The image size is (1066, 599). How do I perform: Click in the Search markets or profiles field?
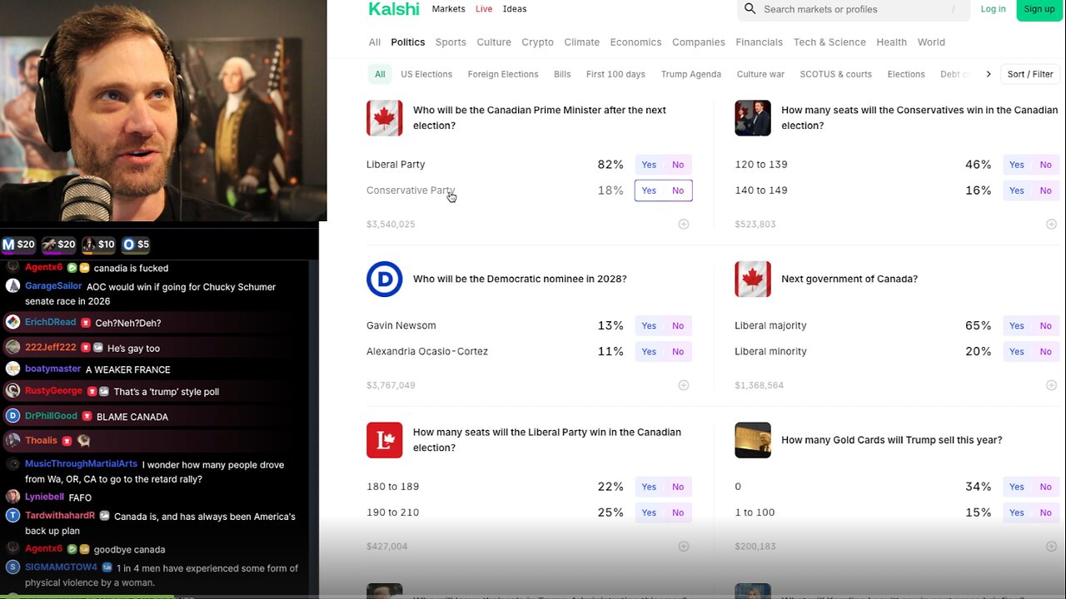854,9
